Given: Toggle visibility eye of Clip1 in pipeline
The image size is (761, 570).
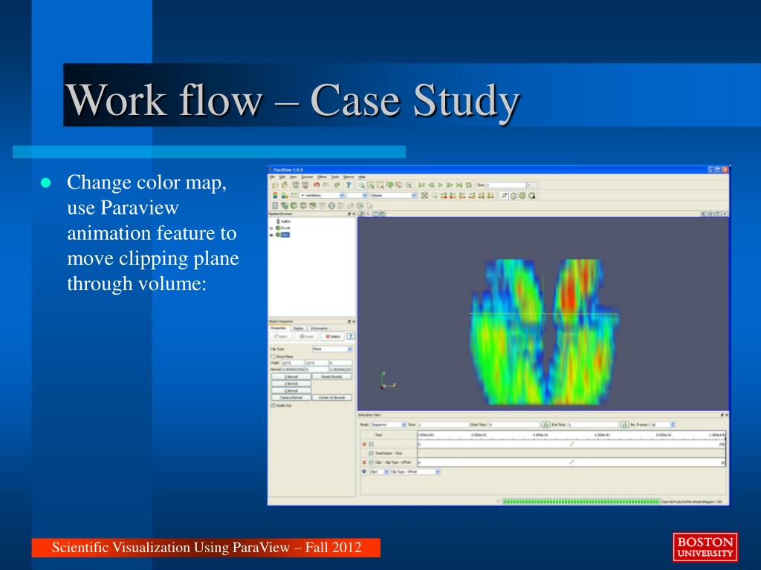Looking at the screenshot, I should tap(271, 235).
